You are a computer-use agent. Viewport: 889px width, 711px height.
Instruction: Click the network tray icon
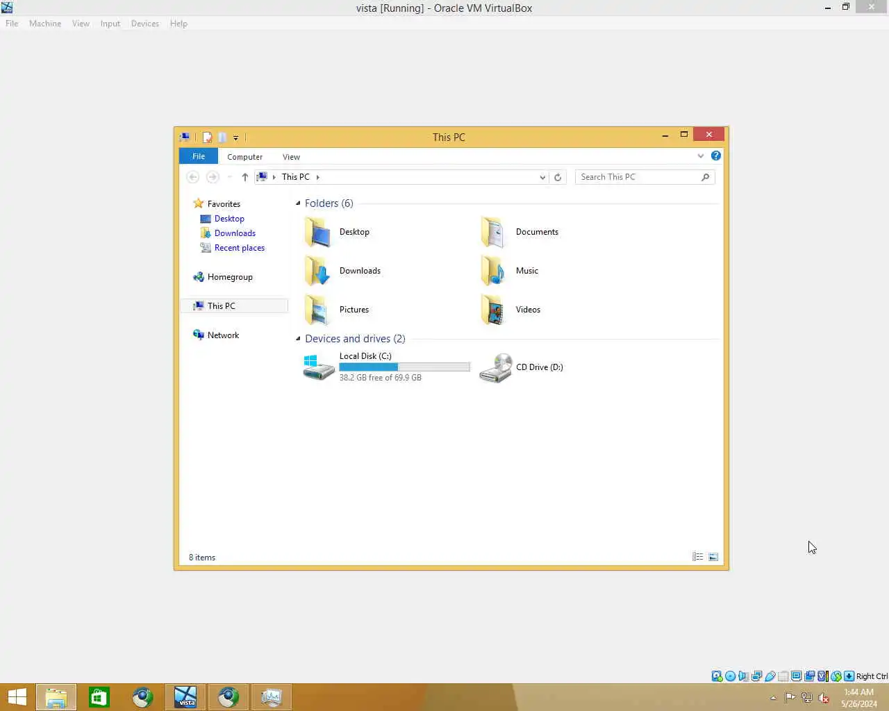coord(806,698)
